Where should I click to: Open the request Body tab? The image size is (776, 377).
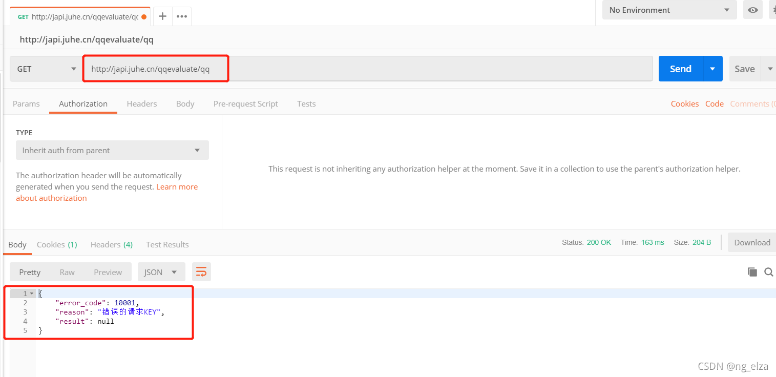pos(185,103)
